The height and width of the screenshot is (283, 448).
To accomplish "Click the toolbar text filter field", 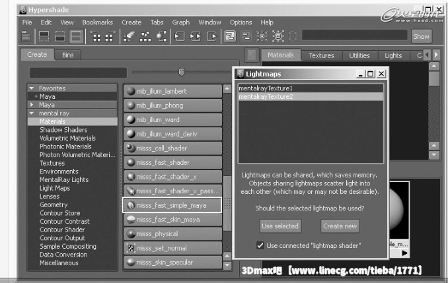I will 355,35.
